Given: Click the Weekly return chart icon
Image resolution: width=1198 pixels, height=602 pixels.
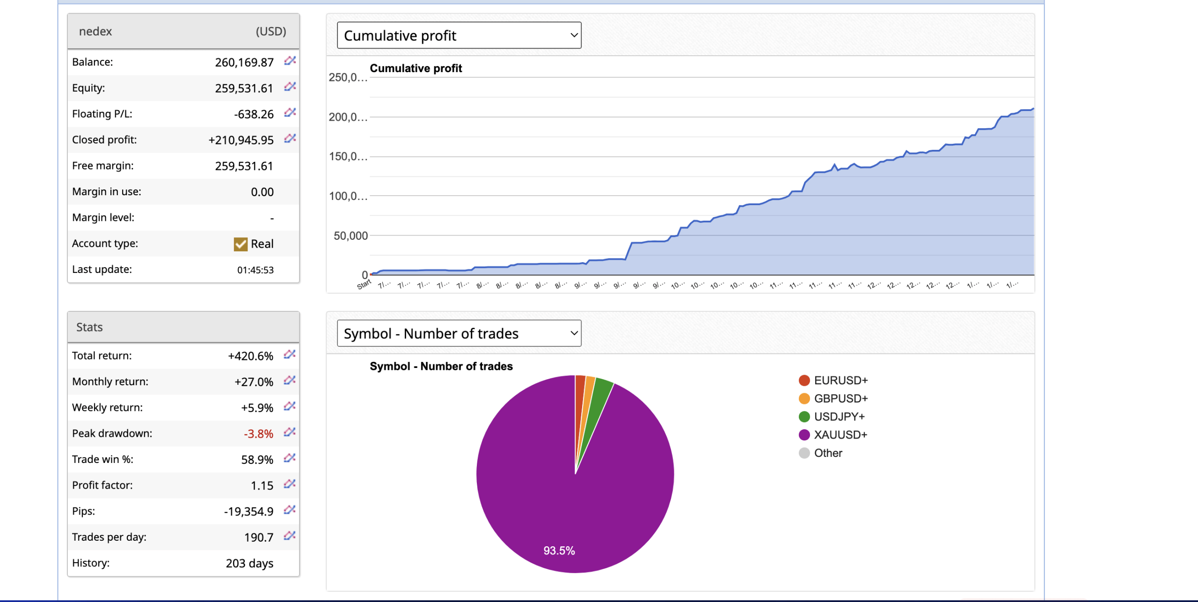Looking at the screenshot, I should point(289,406).
